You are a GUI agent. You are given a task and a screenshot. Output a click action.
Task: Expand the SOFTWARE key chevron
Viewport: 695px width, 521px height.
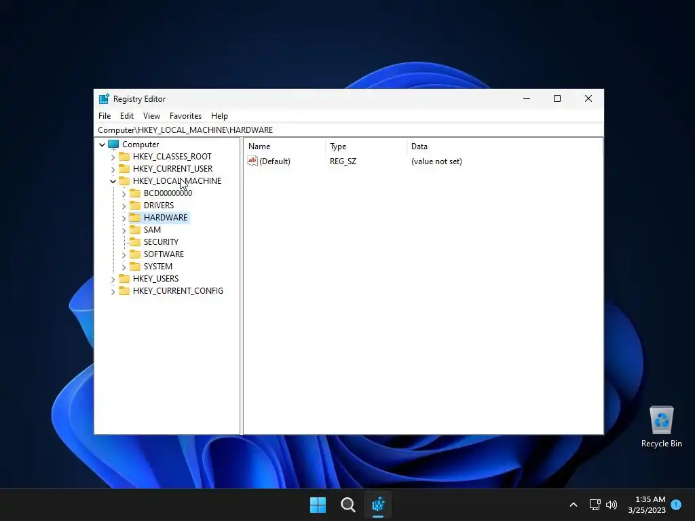pos(124,255)
